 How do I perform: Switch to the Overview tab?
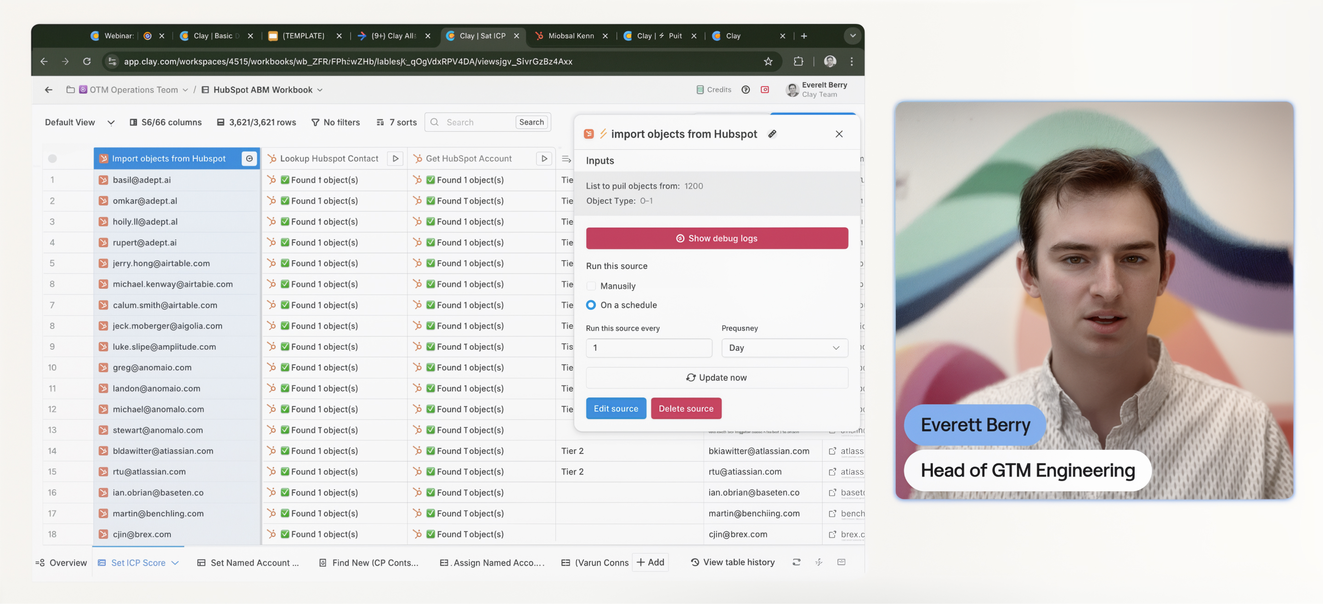(61, 563)
